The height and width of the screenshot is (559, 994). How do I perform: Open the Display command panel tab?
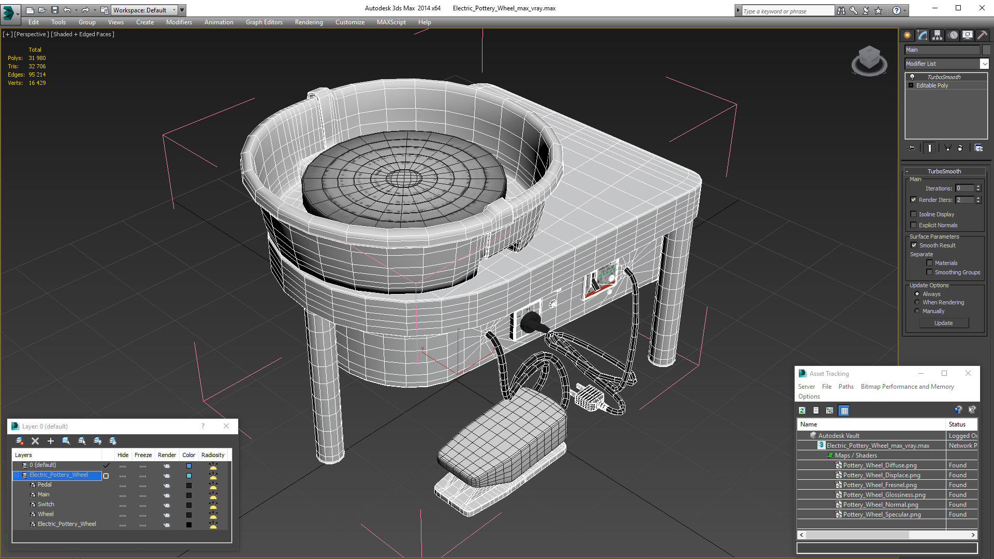click(x=967, y=35)
